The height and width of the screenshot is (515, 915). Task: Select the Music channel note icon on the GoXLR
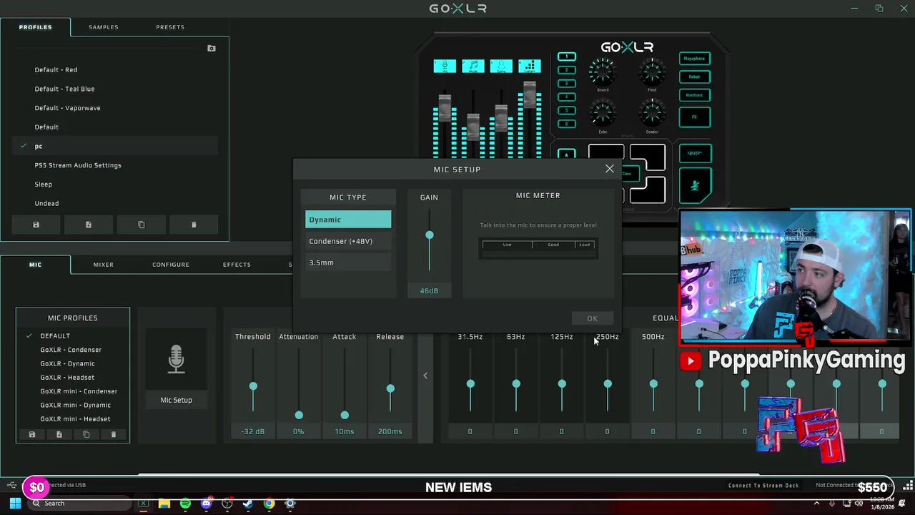pyautogui.click(x=473, y=66)
